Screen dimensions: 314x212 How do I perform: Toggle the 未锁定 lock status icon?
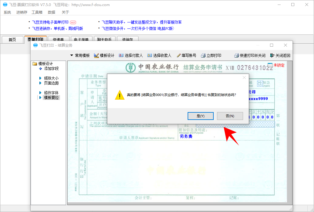pyautogui.click(x=270, y=65)
